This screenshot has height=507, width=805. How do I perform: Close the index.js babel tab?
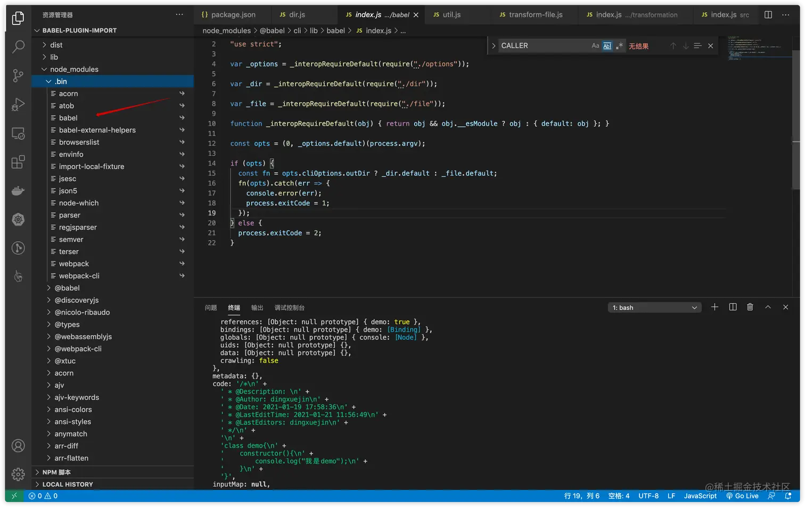pyautogui.click(x=416, y=15)
